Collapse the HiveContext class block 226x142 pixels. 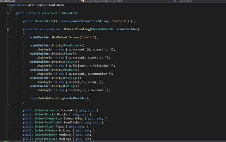[x=8, y=13]
